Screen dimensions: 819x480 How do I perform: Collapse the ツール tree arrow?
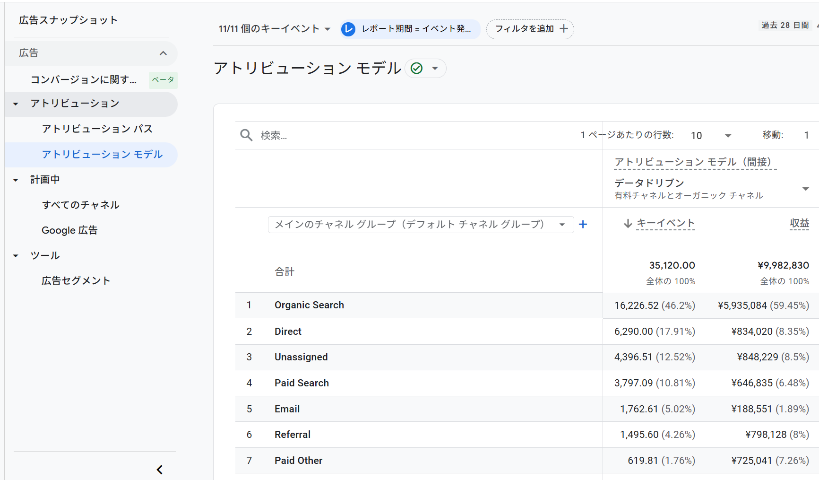[x=16, y=256]
